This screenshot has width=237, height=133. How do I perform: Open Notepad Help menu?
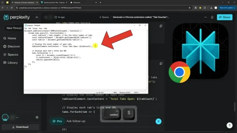tap(45, 28)
